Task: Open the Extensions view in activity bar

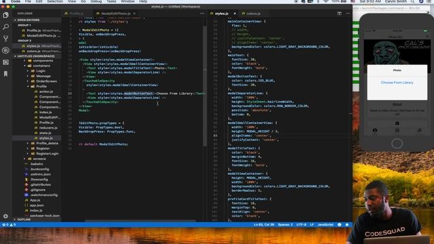Action: (x=5, y=62)
